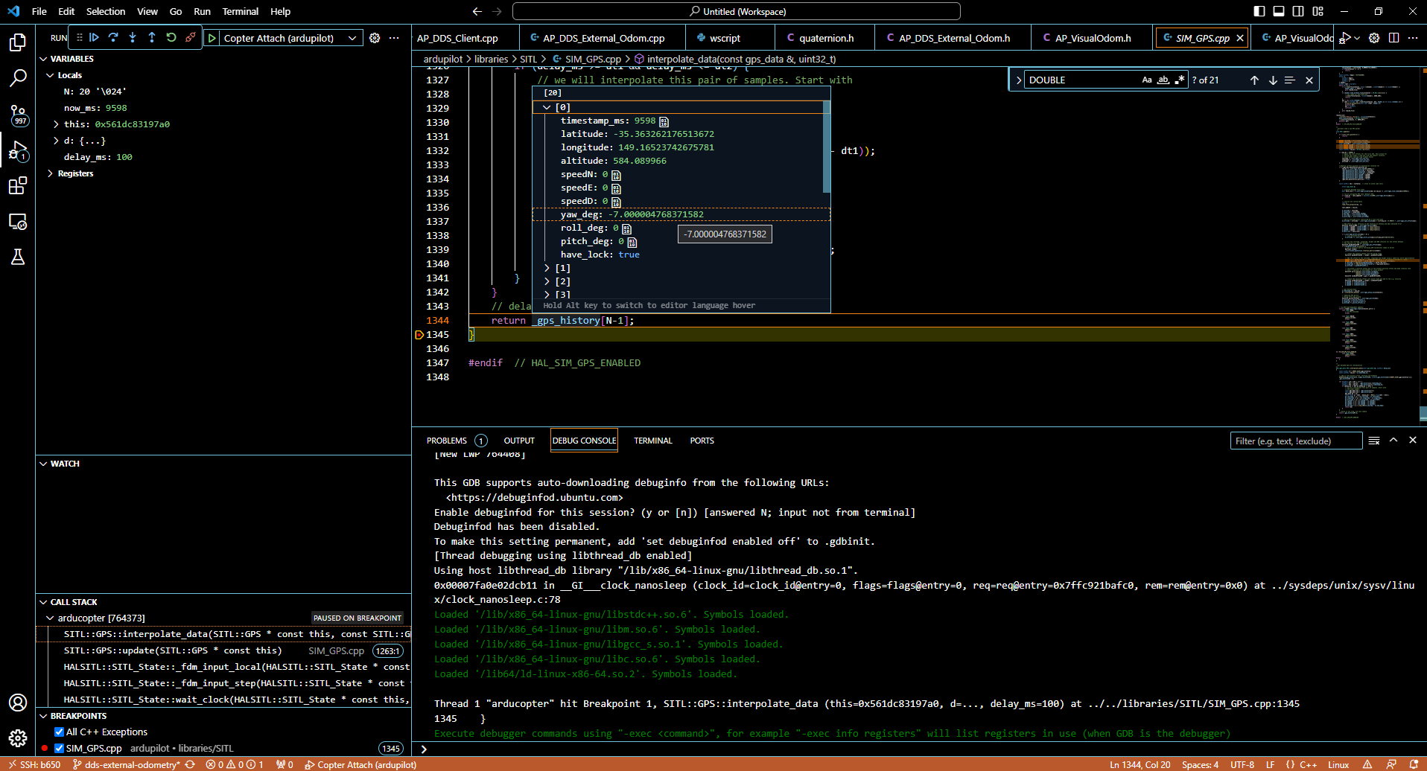Open the Testing beaker view
The width and height of the screenshot is (1427, 771).
(x=18, y=257)
